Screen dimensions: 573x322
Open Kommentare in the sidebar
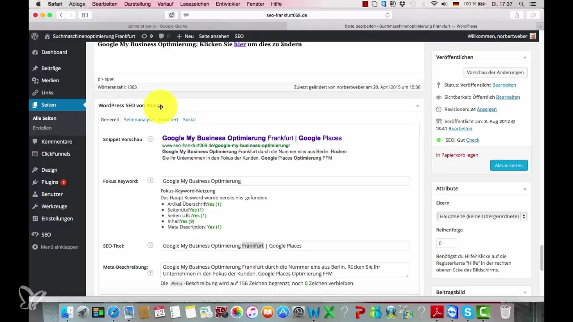[57, 142]
